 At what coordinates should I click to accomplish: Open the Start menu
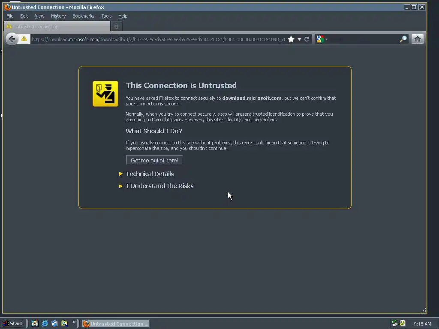point(12,324)
